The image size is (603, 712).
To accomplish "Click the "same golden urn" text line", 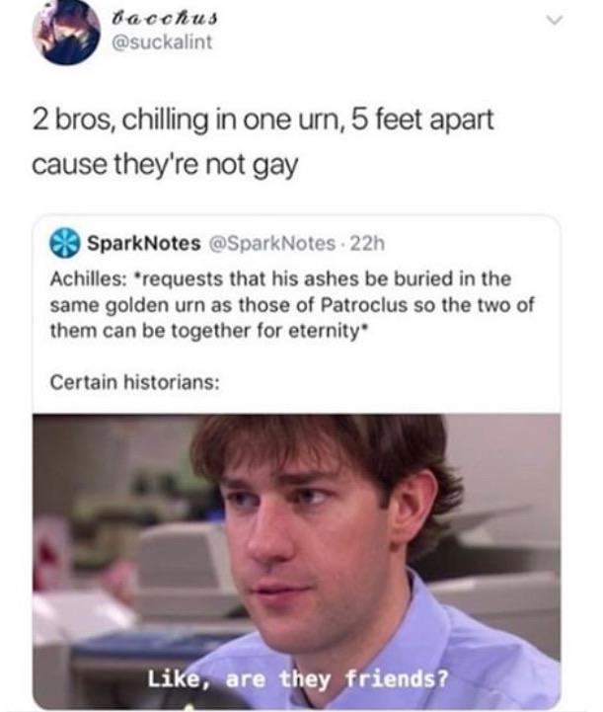I will click(x=292, y=305).
